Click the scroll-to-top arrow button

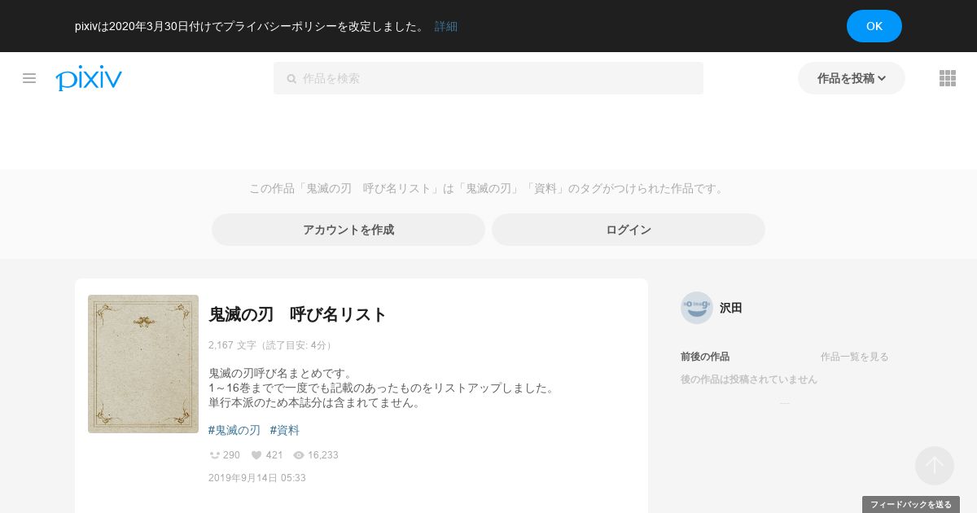click(935, 466)
